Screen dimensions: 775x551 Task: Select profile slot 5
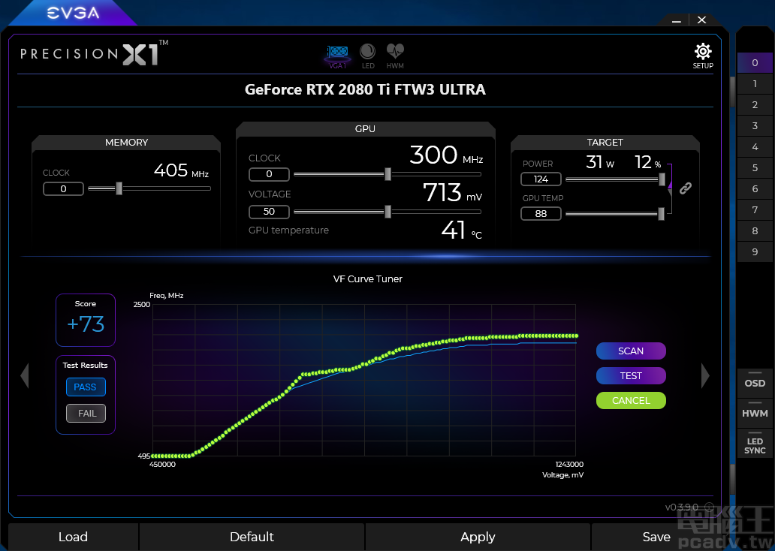point(755,167)
